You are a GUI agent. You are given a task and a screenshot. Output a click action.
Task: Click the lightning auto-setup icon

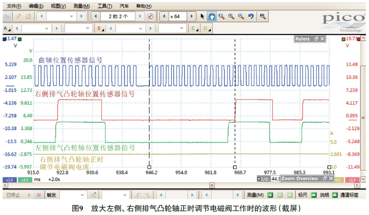point(18,16)
